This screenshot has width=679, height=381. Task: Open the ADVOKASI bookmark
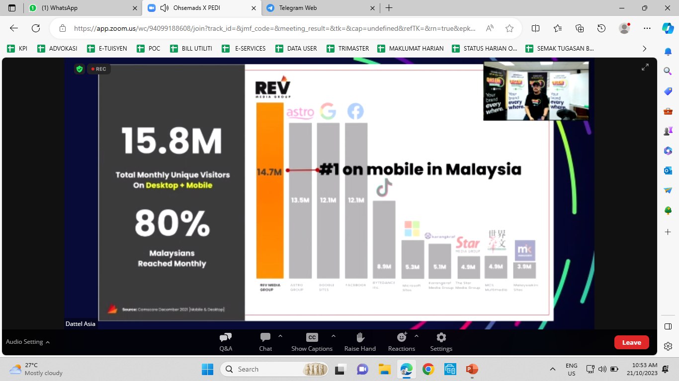(x=57, y=48)
